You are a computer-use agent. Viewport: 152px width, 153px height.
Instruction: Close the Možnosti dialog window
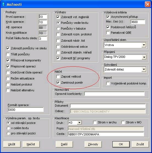click(x=148, y=4)
